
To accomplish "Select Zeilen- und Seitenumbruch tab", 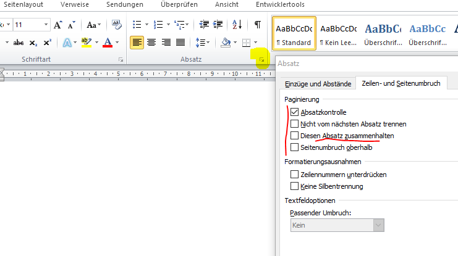I will [401, 83].
